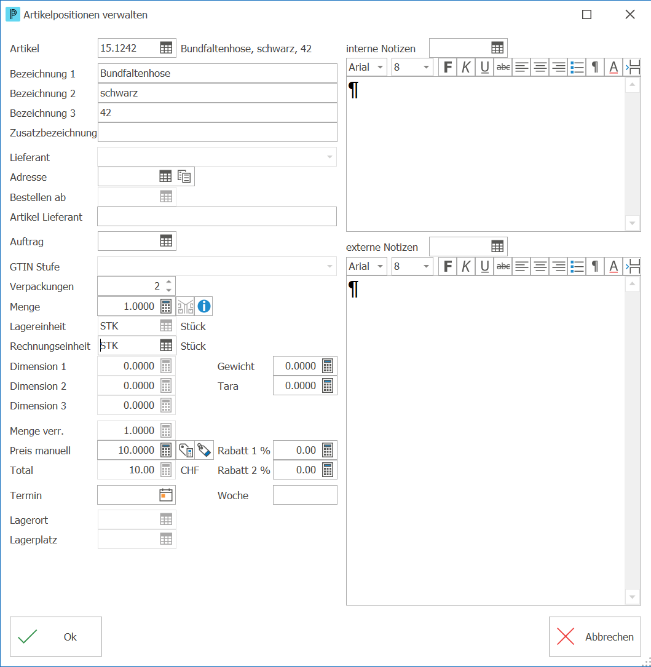This screenshot has width=651, height=667.
Task: Open the Gewicht calculator icon
Action: click(328, 366)
